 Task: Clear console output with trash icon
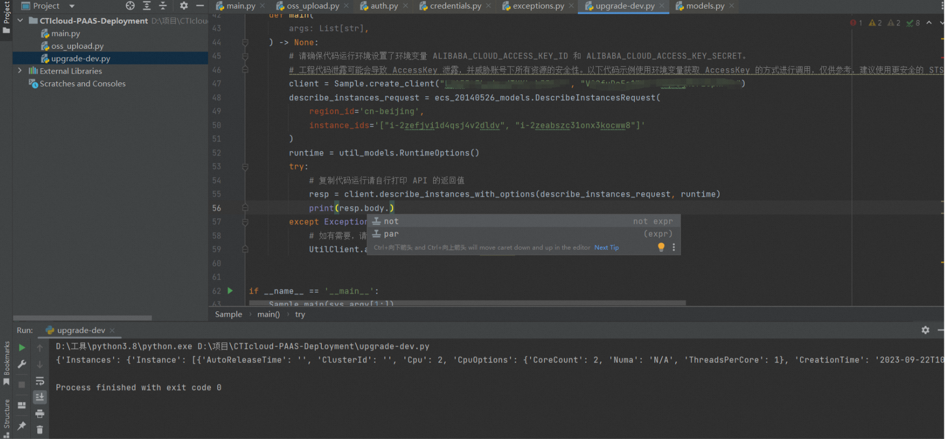[40, 430]
